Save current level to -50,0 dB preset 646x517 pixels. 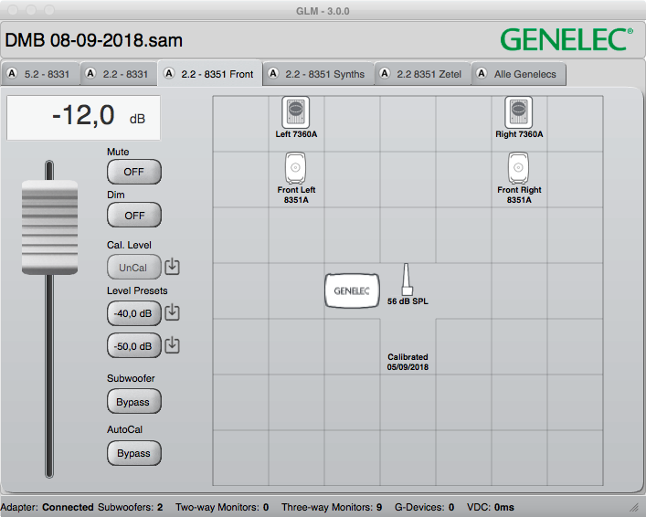tap(172, 344)
